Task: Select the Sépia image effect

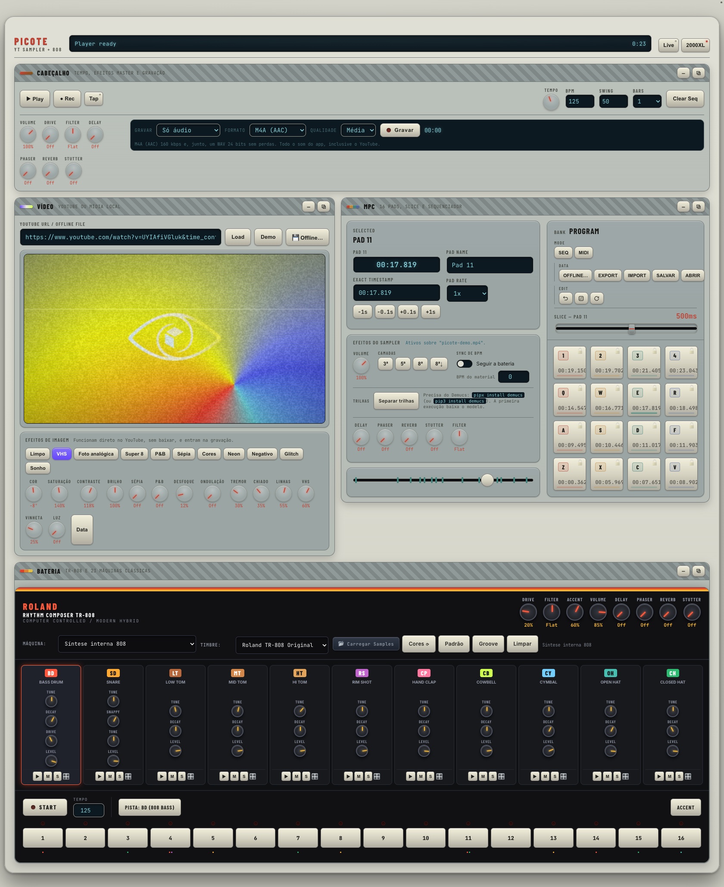Action: click(x=184, y=454)
